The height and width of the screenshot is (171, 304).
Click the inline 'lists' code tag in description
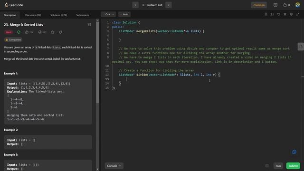pos(57,47)
